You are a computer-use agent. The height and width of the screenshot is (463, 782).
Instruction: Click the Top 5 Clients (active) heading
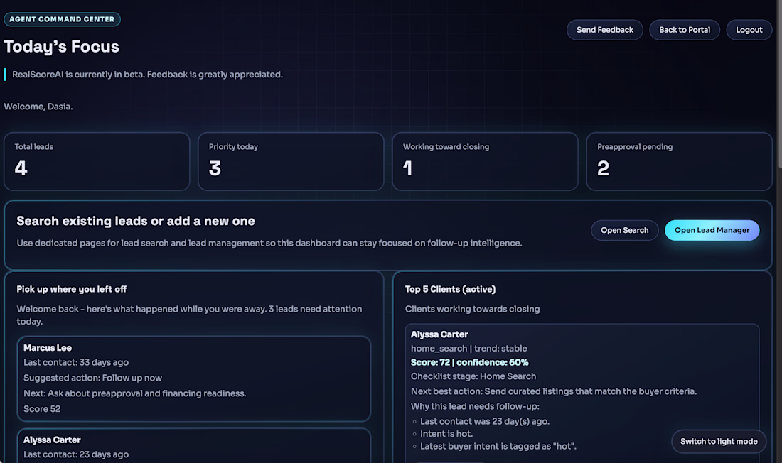(450, 289)
